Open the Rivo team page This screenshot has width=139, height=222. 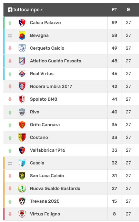34,112
